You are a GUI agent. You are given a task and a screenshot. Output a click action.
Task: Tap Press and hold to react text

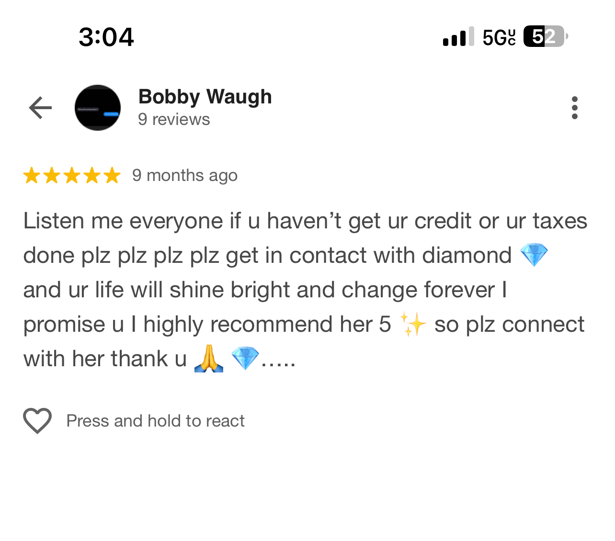click(x=155, y=421)
